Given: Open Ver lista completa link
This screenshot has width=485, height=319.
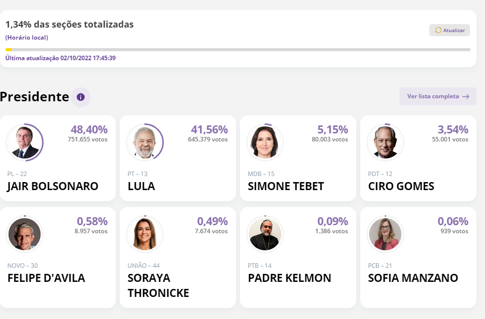Looking at the screenshot, I should (x=433, y=96).
